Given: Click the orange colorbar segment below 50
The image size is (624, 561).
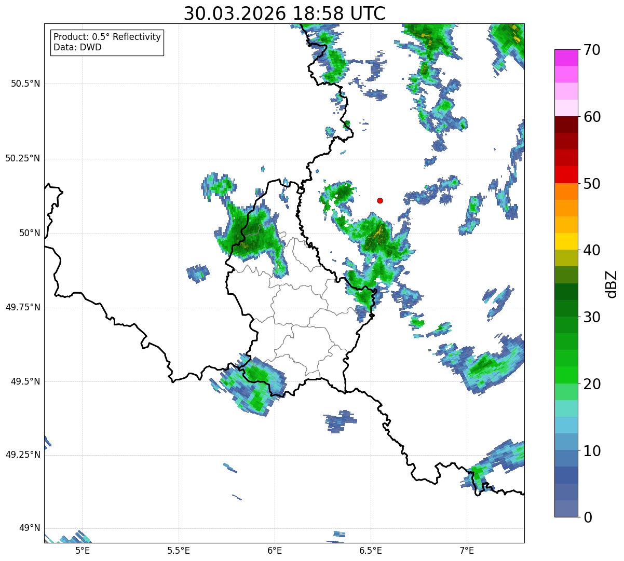Looking at the screenshot, I should tap(566, 191).
